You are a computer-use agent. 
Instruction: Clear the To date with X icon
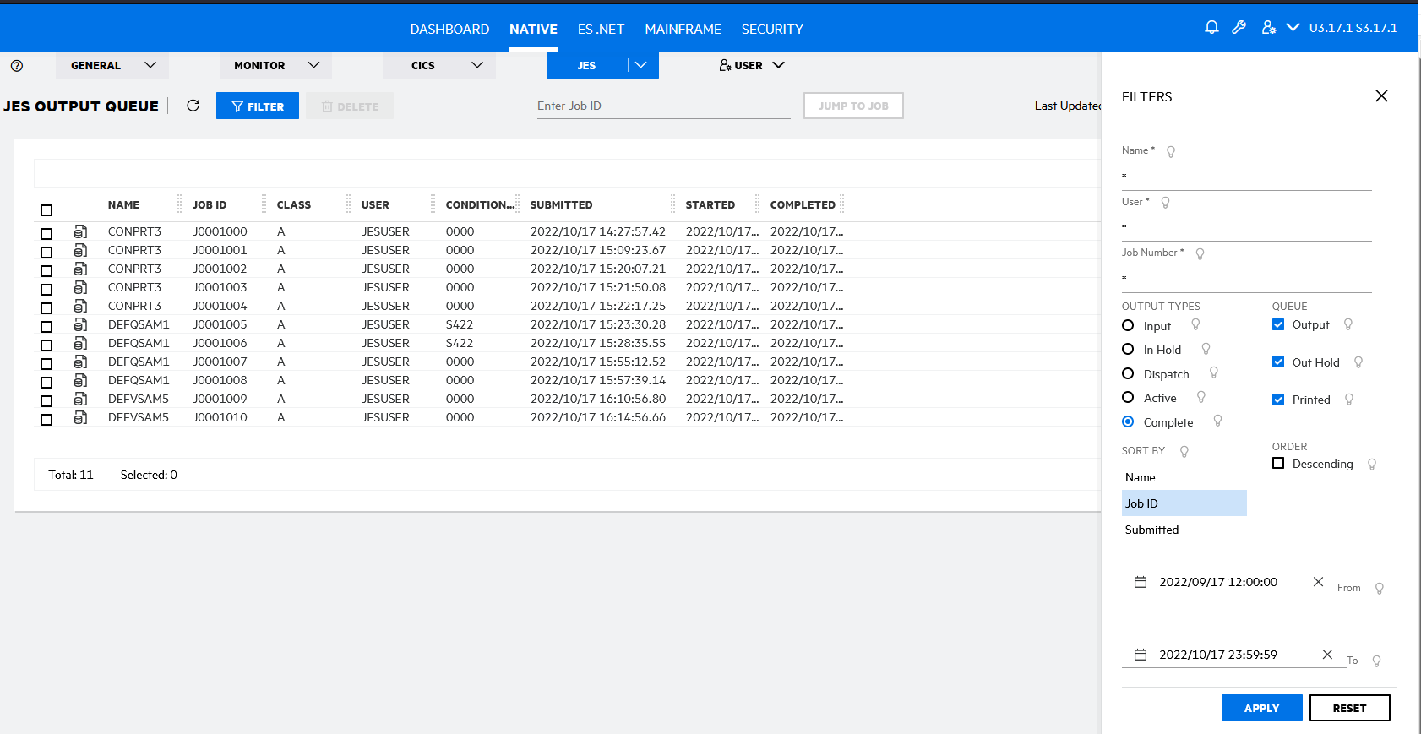point(1327,655)
